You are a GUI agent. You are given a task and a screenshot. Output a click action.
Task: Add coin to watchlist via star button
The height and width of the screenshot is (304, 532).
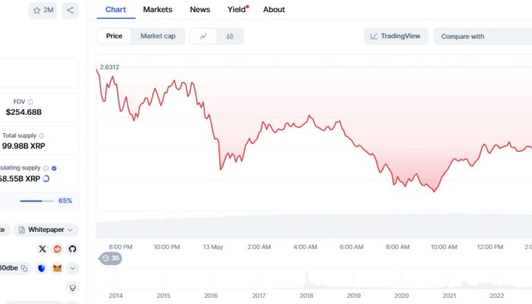(43, 11)
